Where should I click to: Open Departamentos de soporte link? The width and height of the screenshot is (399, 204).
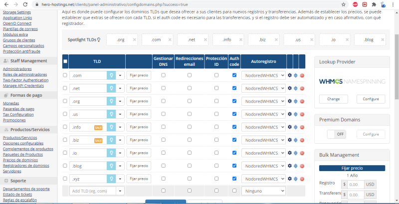coord(26,189)
